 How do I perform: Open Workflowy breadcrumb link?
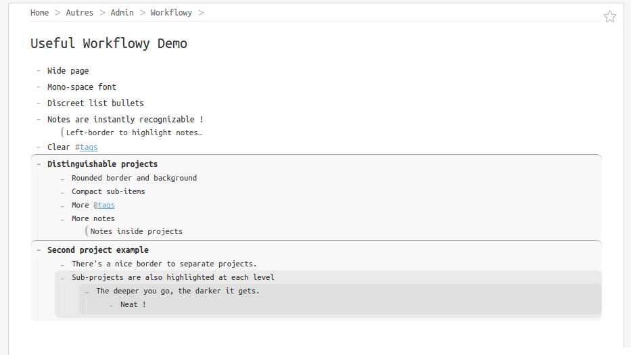(x=171, y=13)
